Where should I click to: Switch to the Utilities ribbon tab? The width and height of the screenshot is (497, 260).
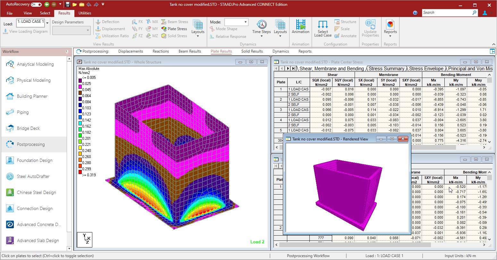coord(85,13)
